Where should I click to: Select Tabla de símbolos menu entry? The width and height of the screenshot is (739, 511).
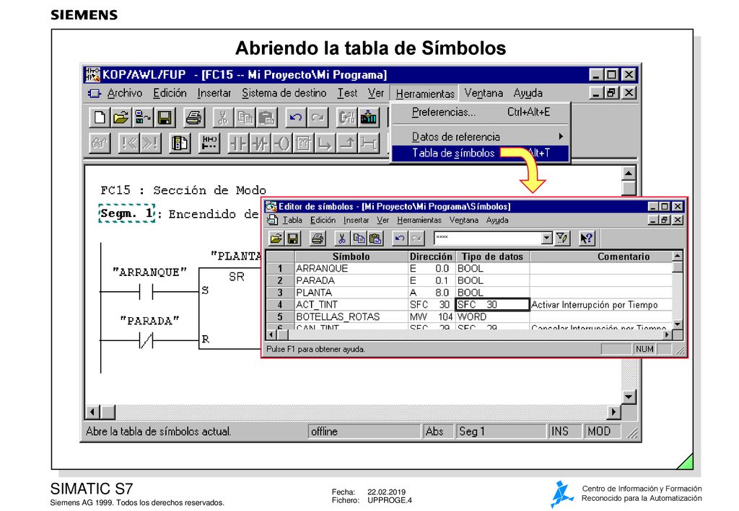tap(480, 153)
